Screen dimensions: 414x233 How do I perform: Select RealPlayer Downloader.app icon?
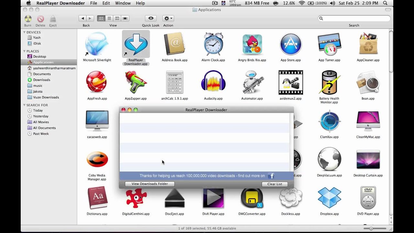click(x=136, y=44)
